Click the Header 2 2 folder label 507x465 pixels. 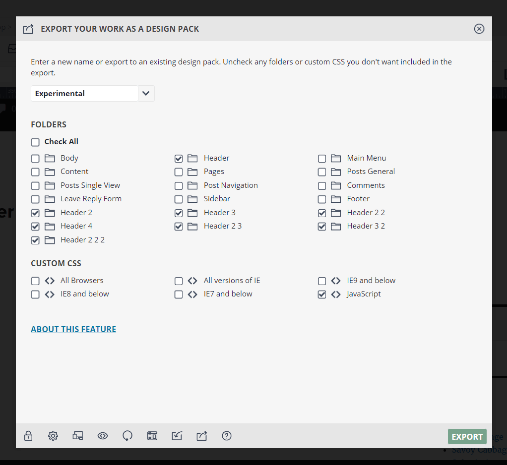pyautogui.click(x=366, y=212)
